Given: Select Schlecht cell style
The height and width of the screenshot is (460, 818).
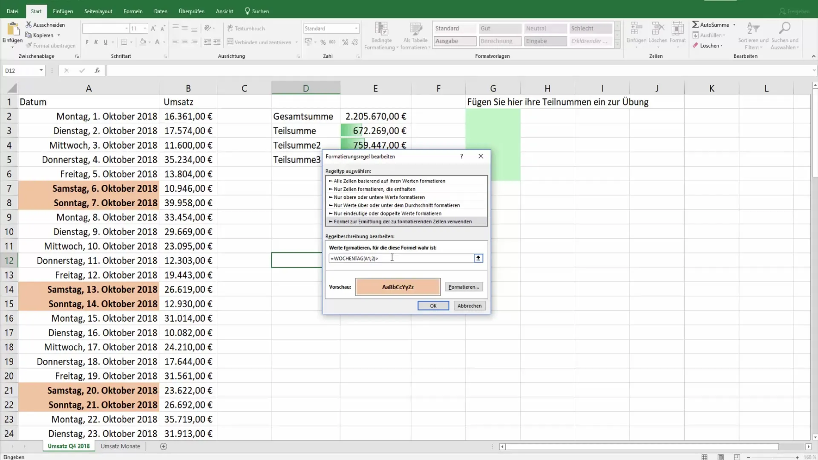Looking at the screenshot, I should [590, 29].
